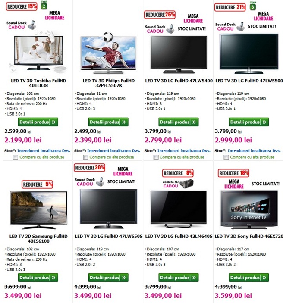The width and height of the screenshot is (283, 303).
Task: Click the TOP 2 badge on Toshiba TV
Action: point(44,5)
